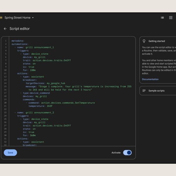Place cursor on 'name: grill announcement_1' line
This screenshot has width=176, height=176.
tap(35, 47)
